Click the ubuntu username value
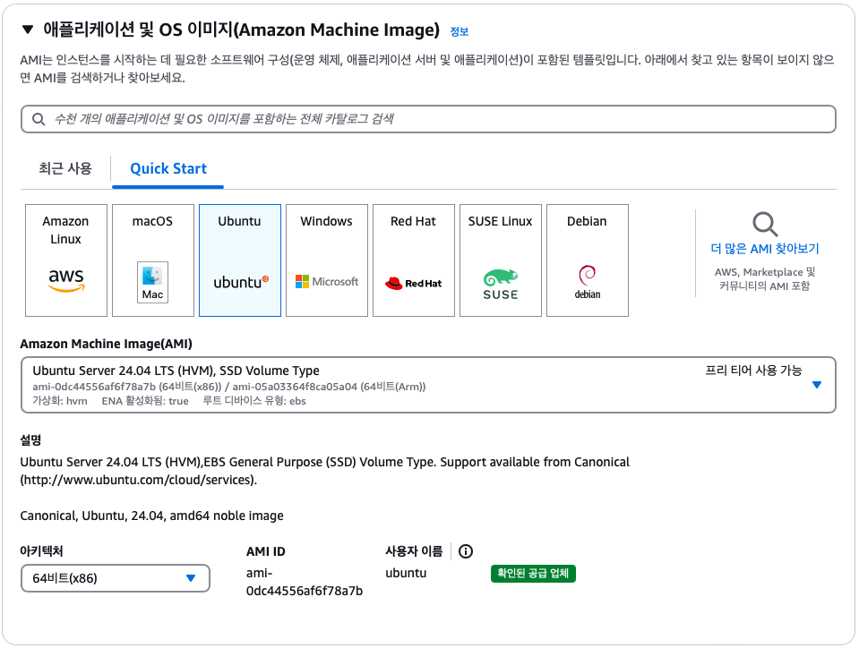 (x=406, y=573)
